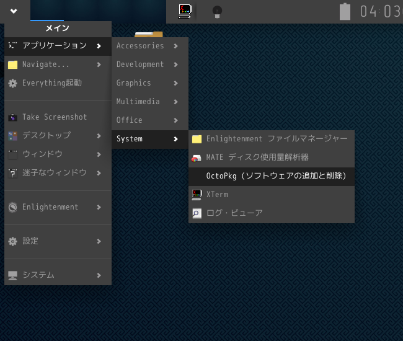
Task: Click the XTerm terminal icon in the submenu
Action: click(x=197, y=195)
